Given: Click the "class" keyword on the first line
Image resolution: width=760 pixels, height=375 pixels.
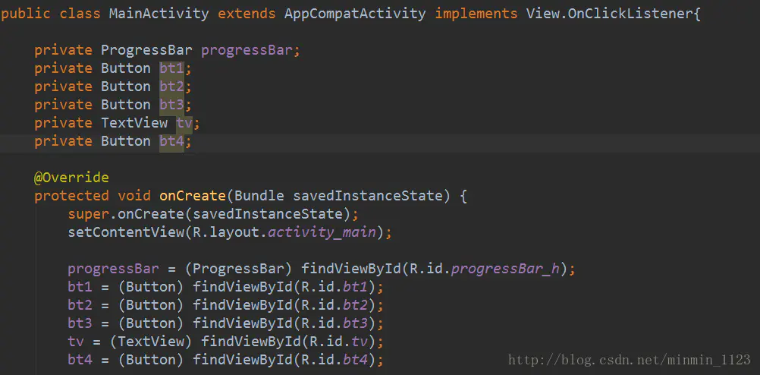Looking at the screenshot, I should [x=80, y=14].
